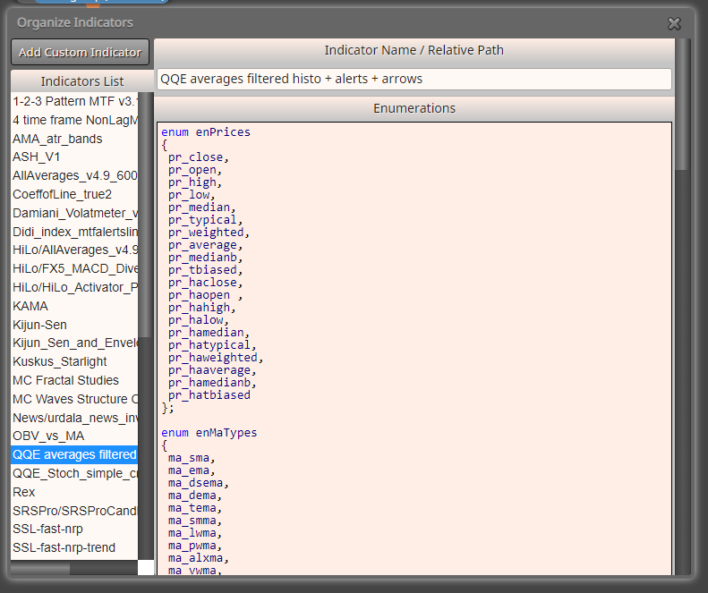The height and width of the screenshot is (593, 708).
Task: Select KAMA indicator entry
Action: point(74,306)
